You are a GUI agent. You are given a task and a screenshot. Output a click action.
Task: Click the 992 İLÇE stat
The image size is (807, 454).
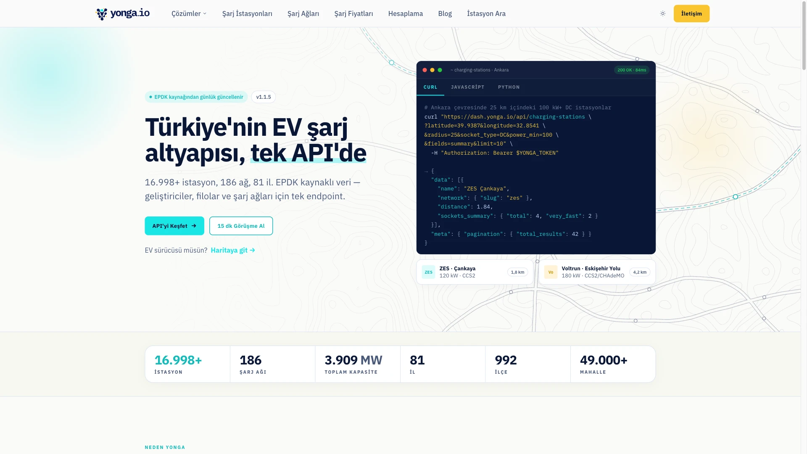528,364
